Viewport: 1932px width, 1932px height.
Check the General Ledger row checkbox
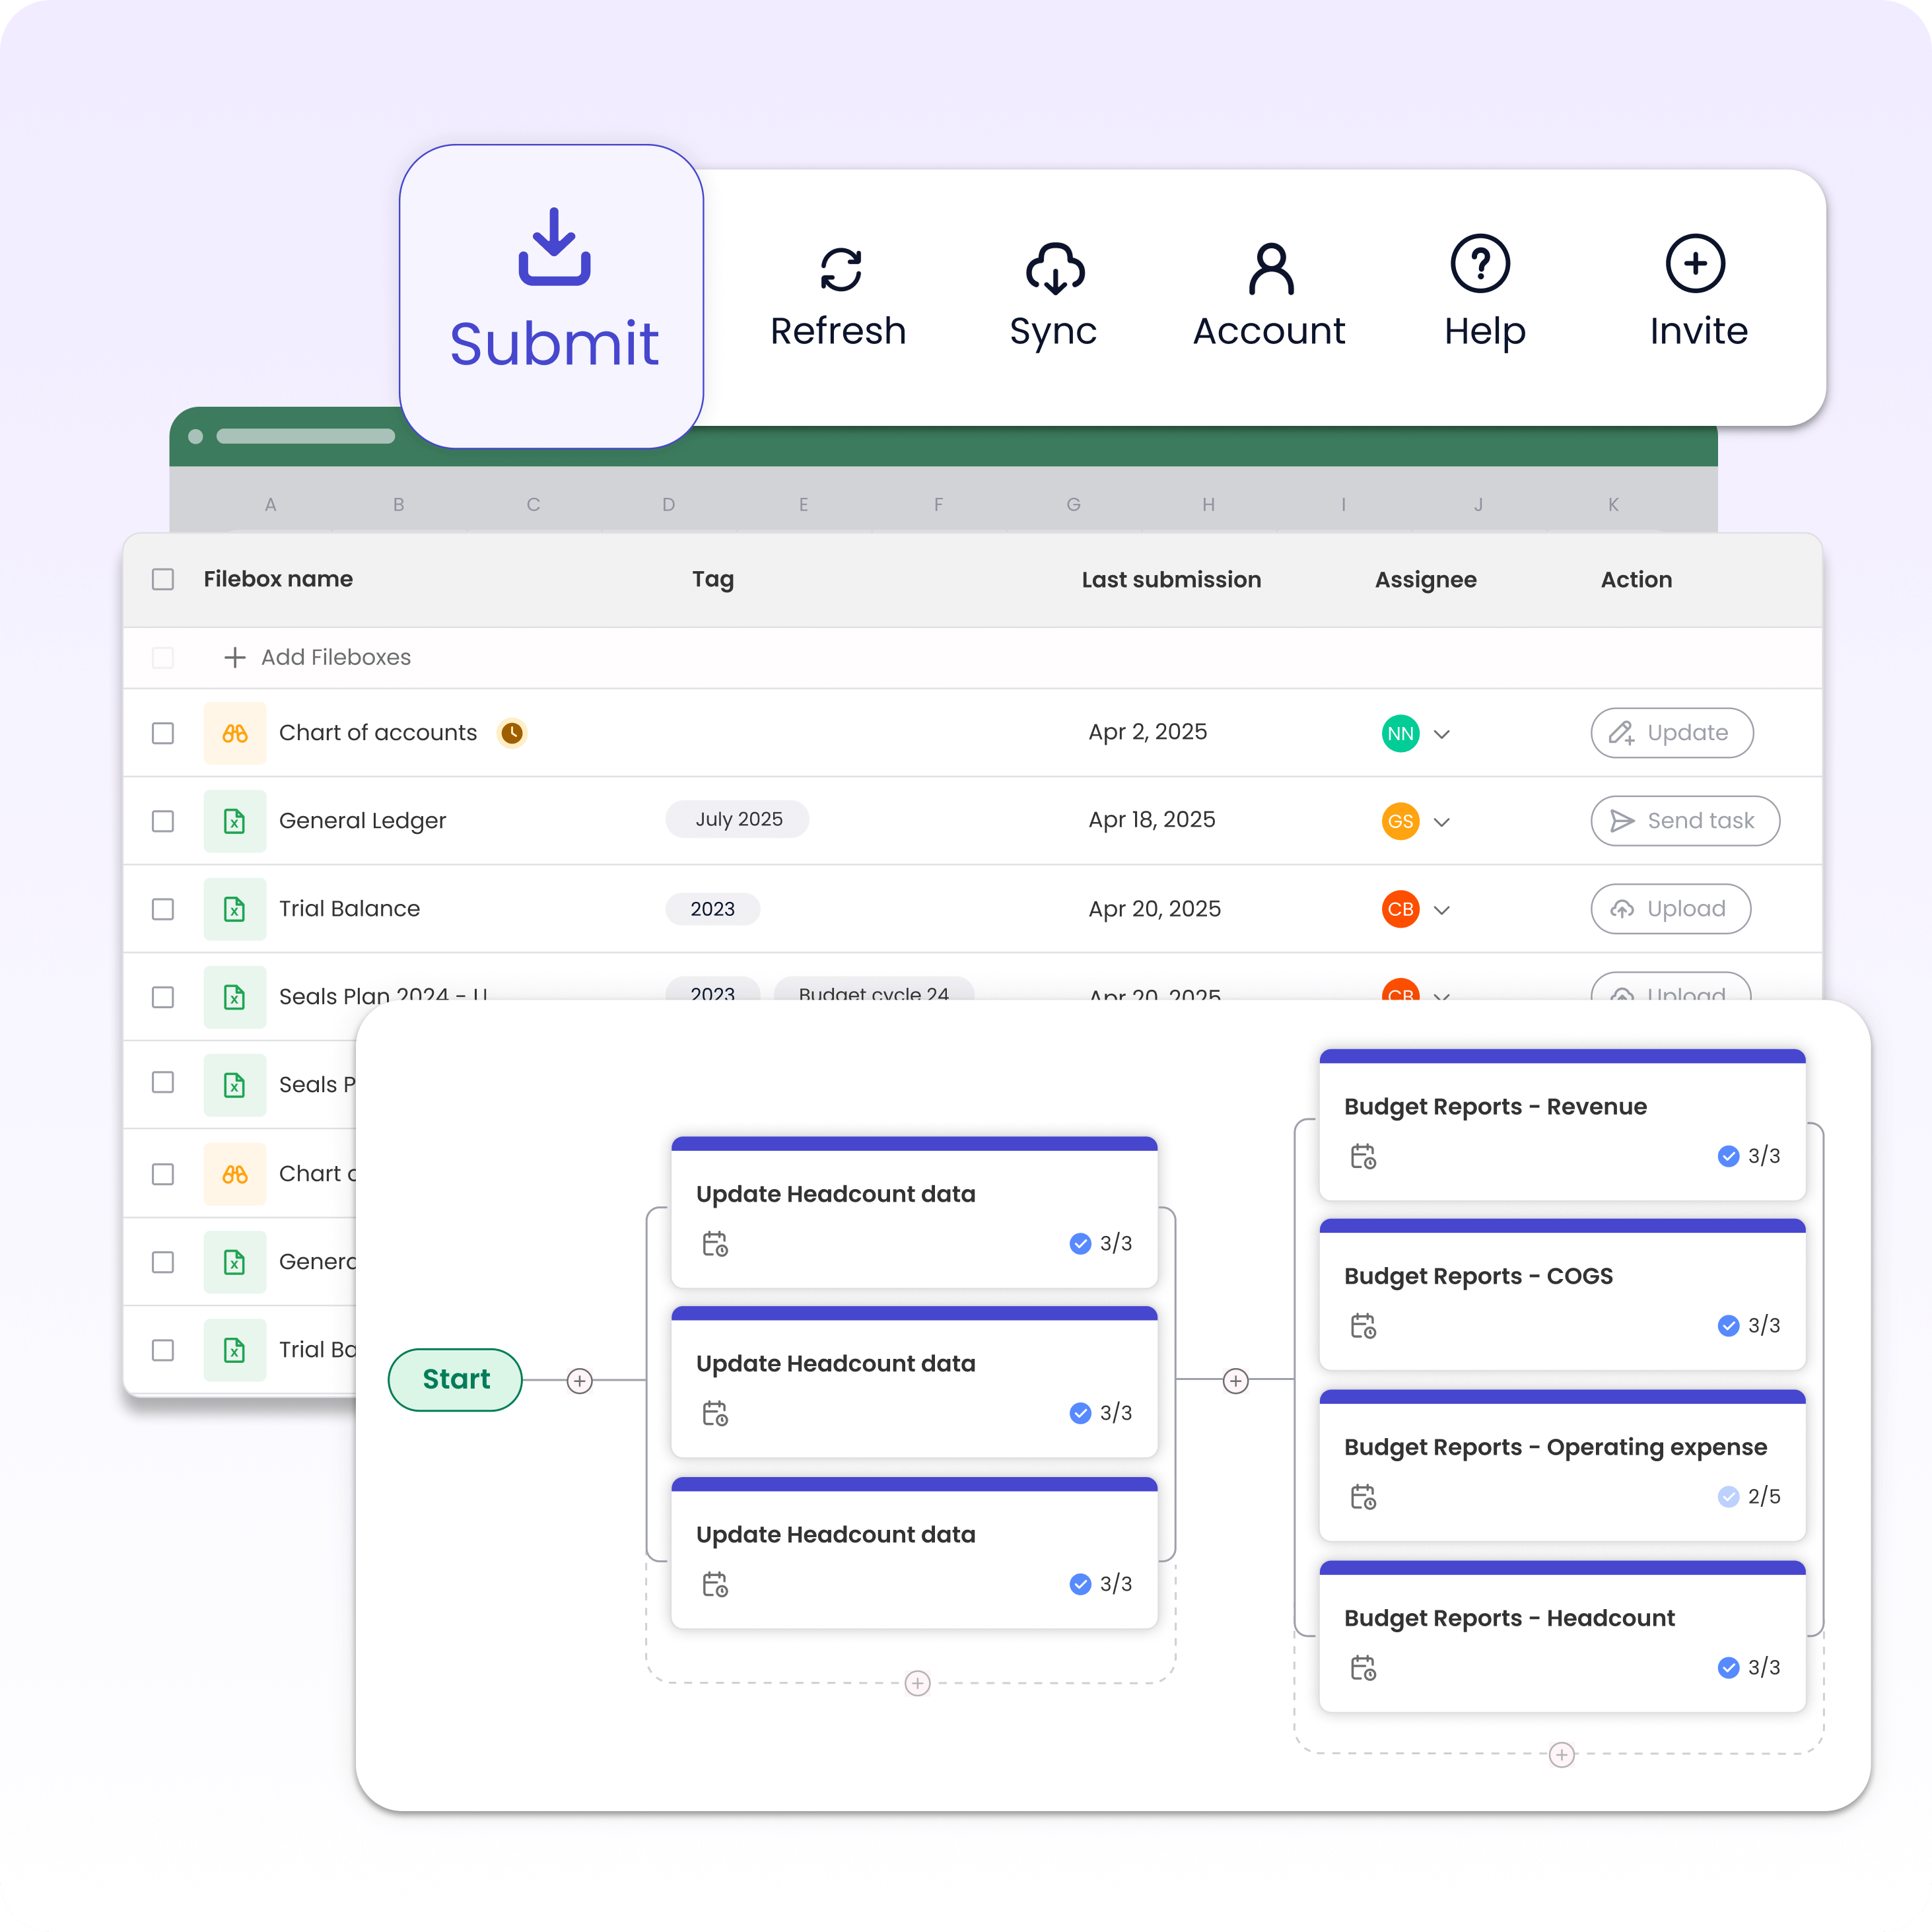[163, 820]
